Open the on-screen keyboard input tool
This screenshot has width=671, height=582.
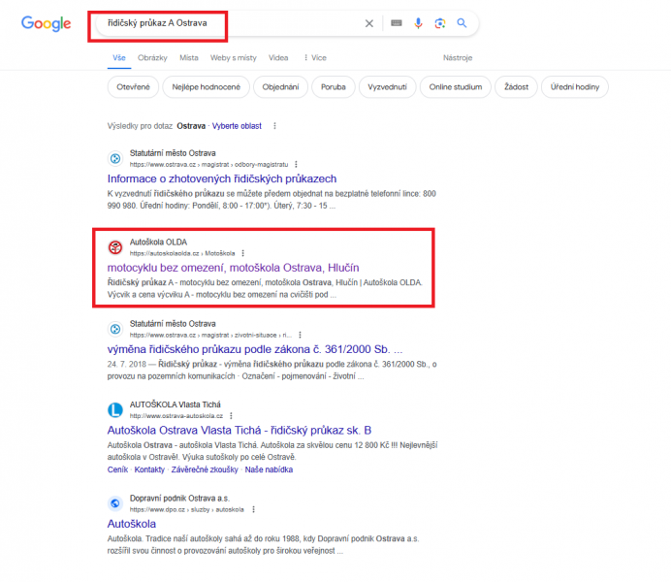(397, 23)
